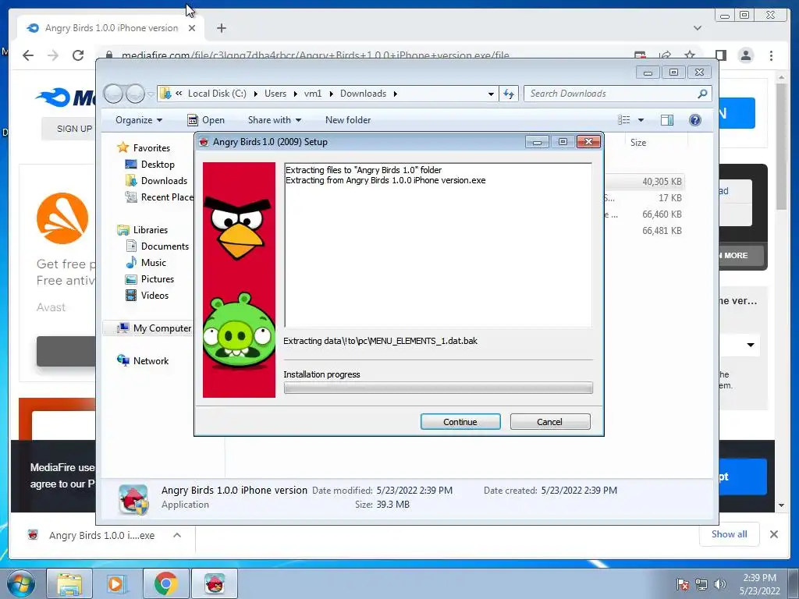Select the file sized 17 KB
The image size is (799, 599).
pyautogui.click(x=669, y=198)
